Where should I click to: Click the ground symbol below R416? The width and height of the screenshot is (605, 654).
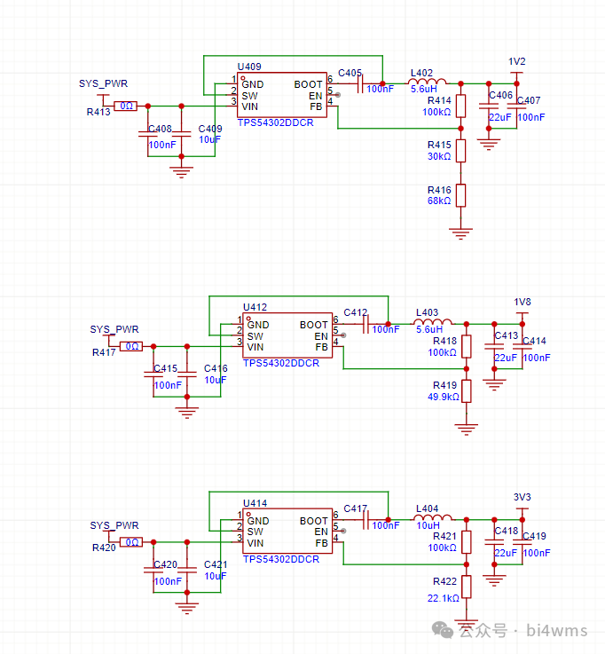pyautogui.click(x=460, y=232)
